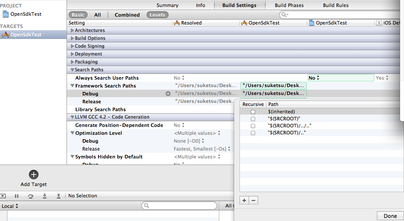The width and height of the screenshot is (404, 221).
Task: Click the Path column header in popup
Action: click(273, 104)
